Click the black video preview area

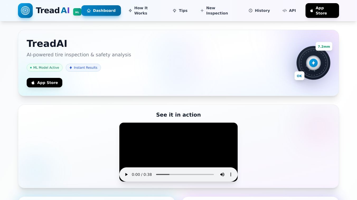point(178,145)
